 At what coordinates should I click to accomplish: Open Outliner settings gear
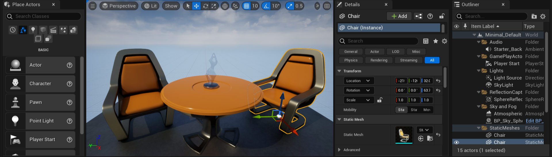543,16
